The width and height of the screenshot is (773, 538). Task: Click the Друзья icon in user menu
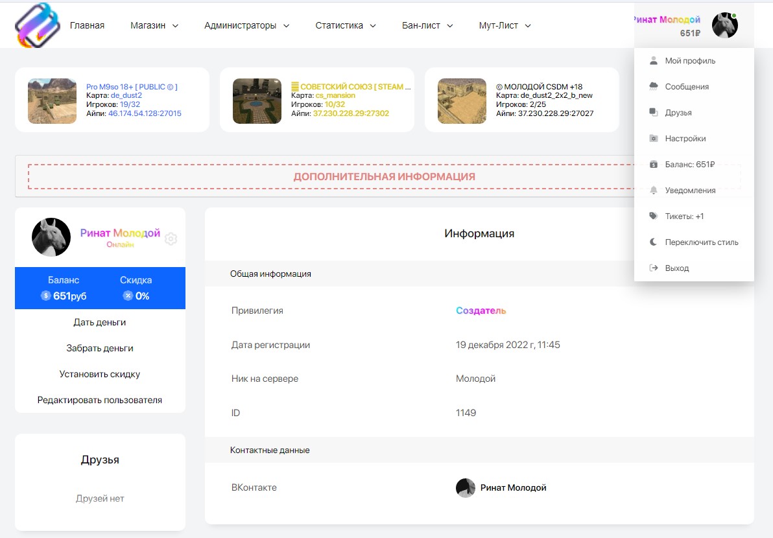(654, 113)
